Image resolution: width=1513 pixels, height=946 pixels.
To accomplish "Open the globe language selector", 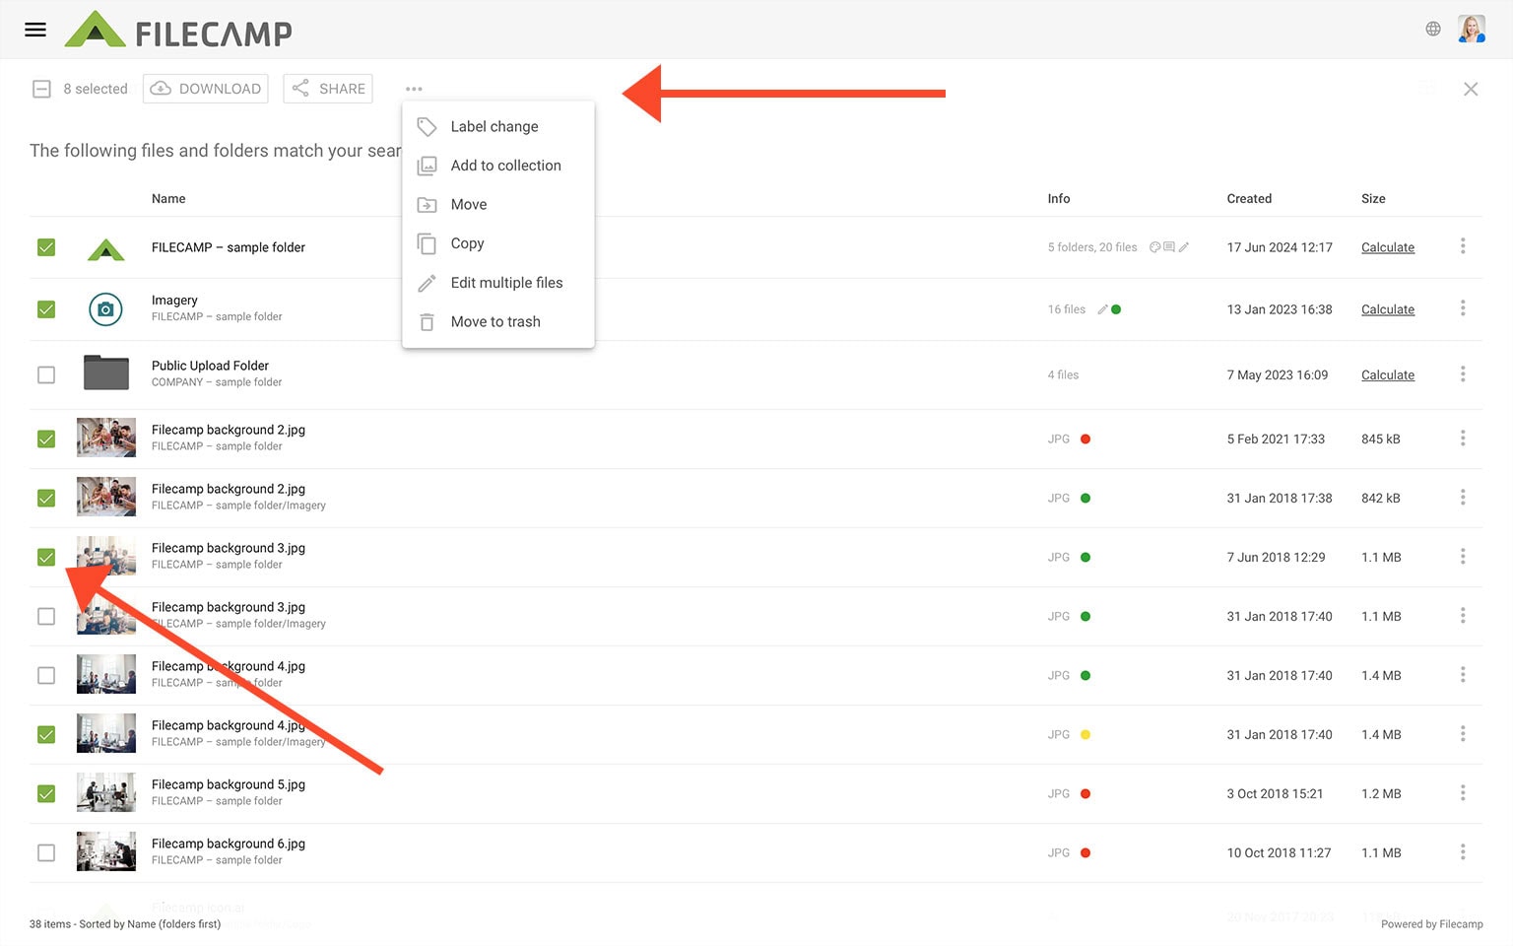I will [x=1433, y=29].
